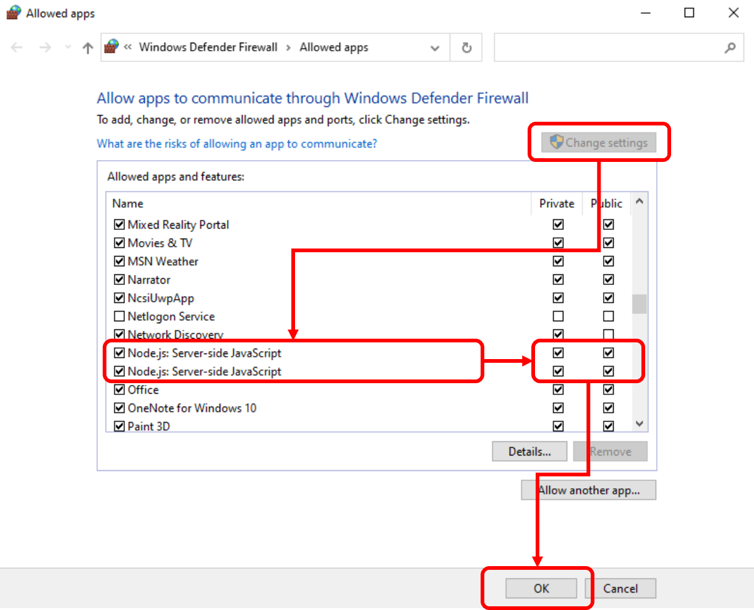Check Private for Netlogon Service
The height and width of the screenshot is (610, 754).
[x=559, y=316]
